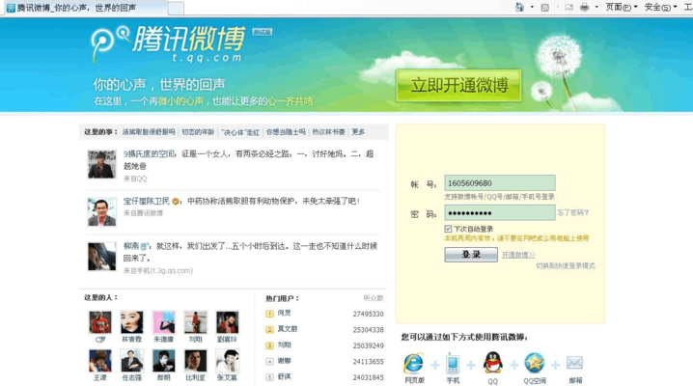
Task: Open topic 初恋的年龄
Action: (x=198, y=132)
